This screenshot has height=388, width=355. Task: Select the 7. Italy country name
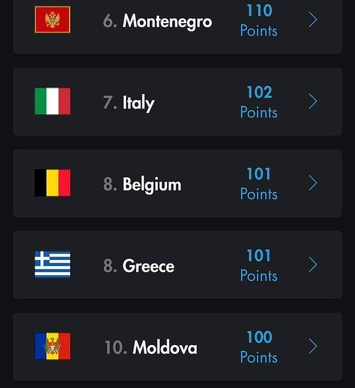coord(129,102)
